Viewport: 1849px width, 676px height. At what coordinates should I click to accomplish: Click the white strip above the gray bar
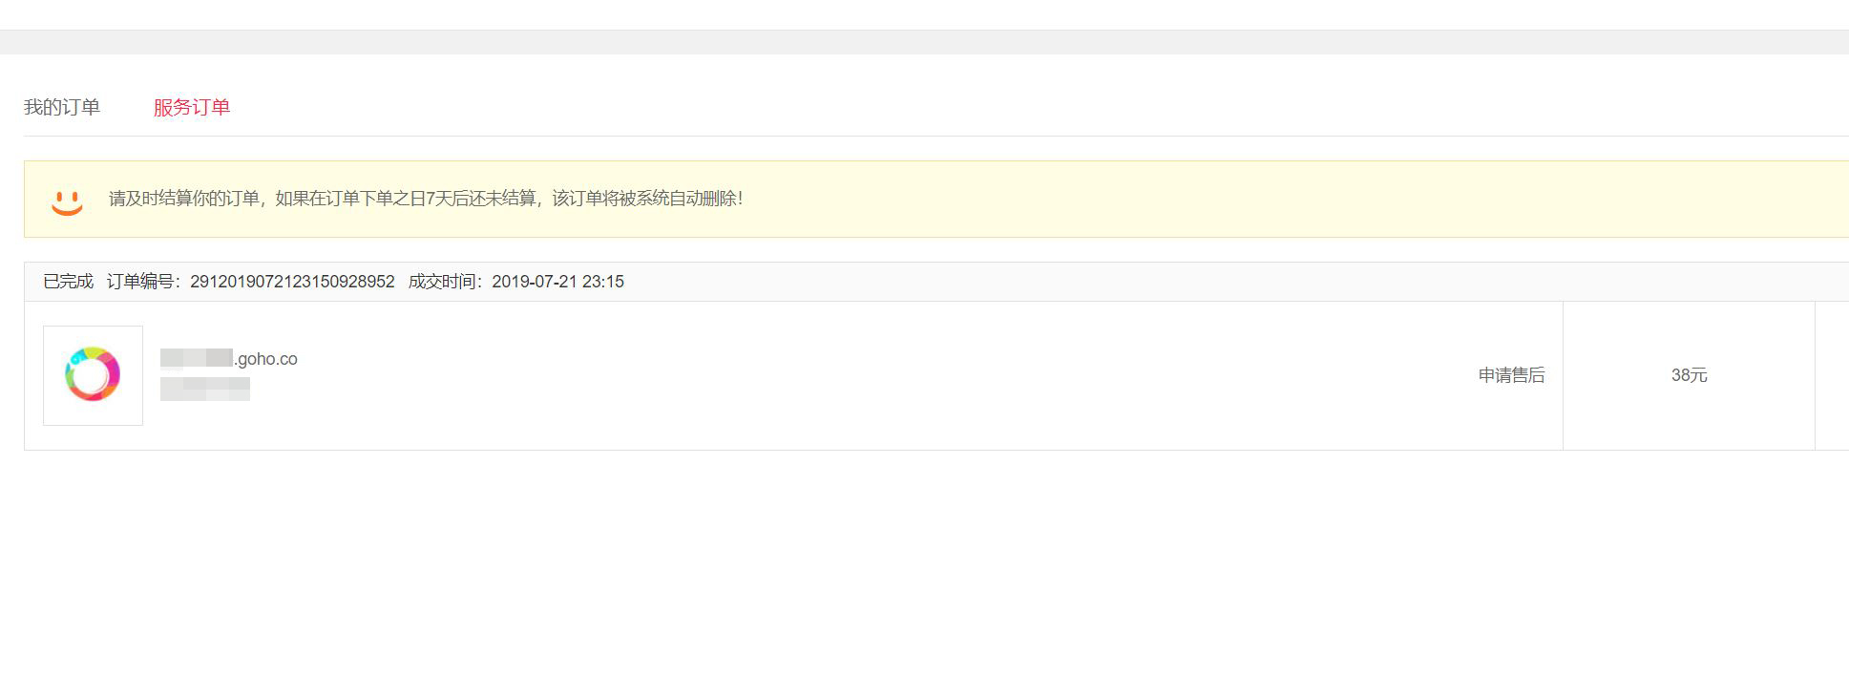tap(924, 14)
